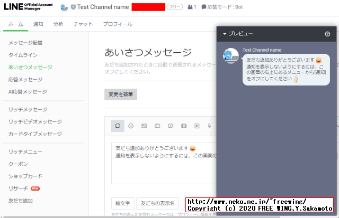Open the ホーム tab
The image size is (339, 218).
pos(15,24)
